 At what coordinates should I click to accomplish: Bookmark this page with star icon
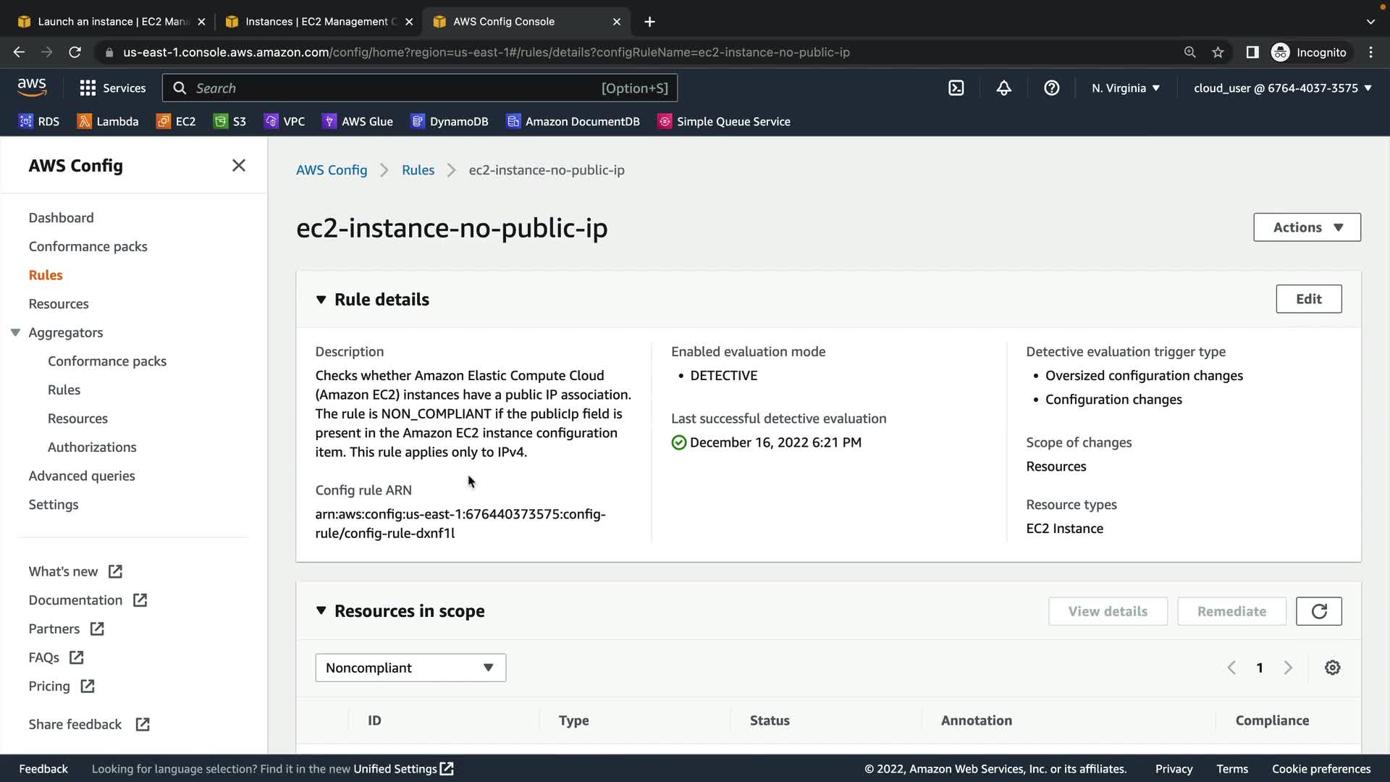click(1218, 52)
